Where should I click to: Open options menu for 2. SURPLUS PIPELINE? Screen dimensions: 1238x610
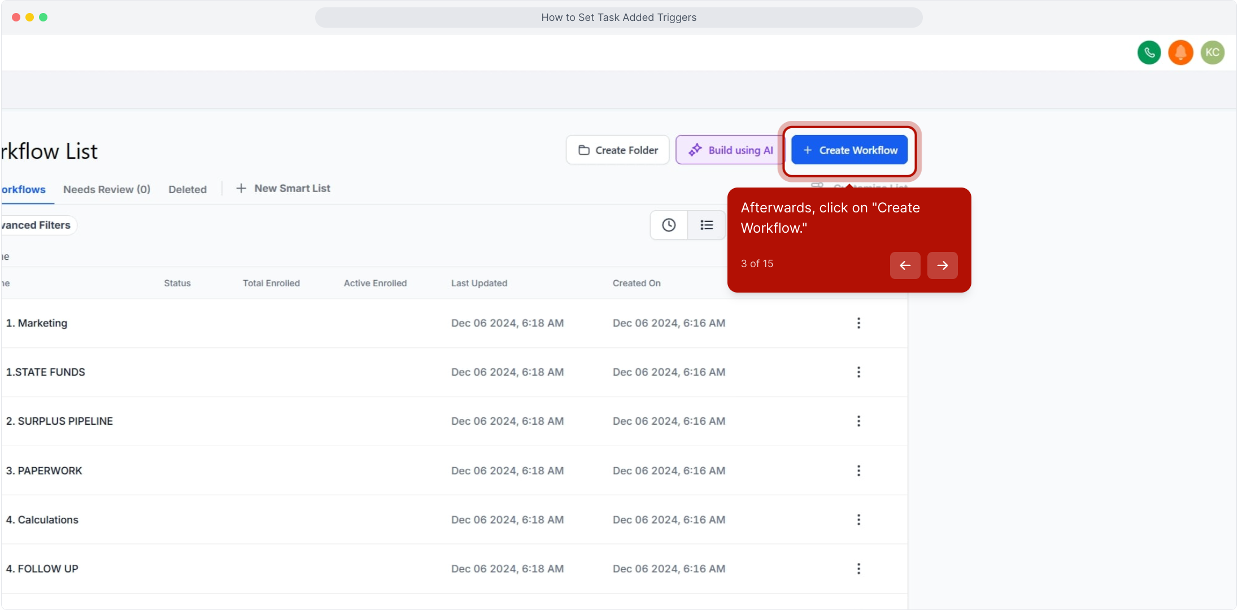(x=858, y=421)
